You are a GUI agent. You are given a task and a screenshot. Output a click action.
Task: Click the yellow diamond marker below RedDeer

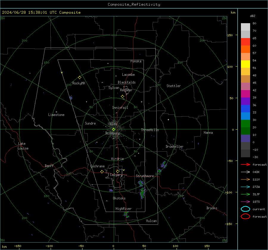tap(123, 97)
